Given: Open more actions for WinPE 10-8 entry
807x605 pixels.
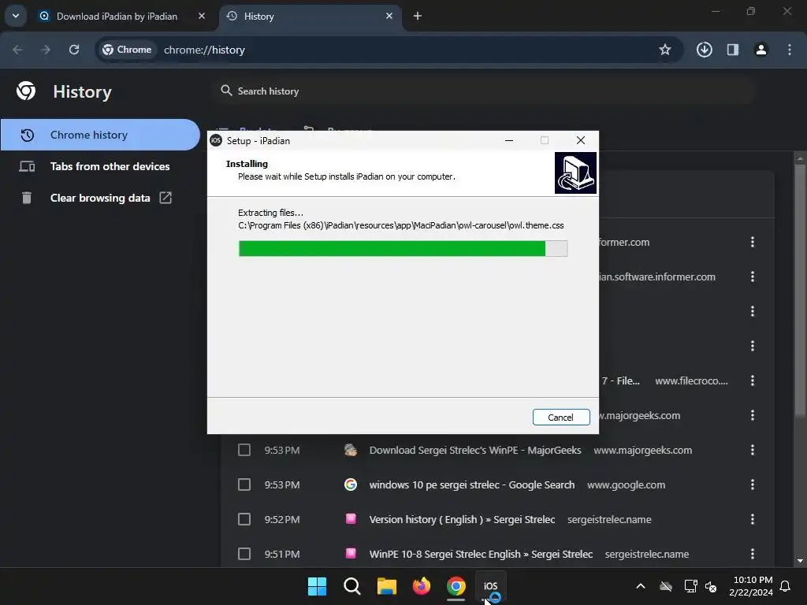Looking at the screenshot, I should (753, 554).
